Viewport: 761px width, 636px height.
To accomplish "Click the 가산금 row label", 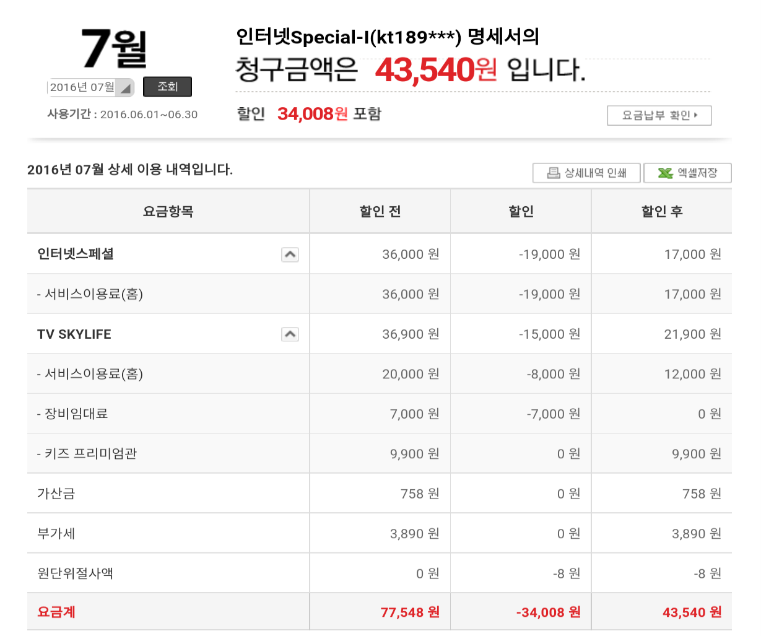I will pos(56,494).
